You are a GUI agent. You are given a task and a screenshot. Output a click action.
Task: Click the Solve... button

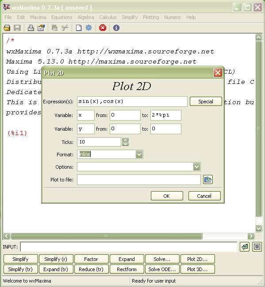click(x=162, y=259)
